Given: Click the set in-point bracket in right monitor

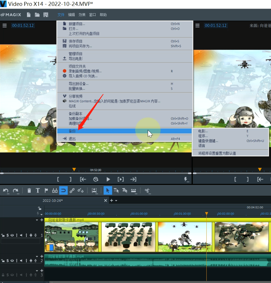Looking at the screenshot, I should pyautogui.click(x=235, y=179).
